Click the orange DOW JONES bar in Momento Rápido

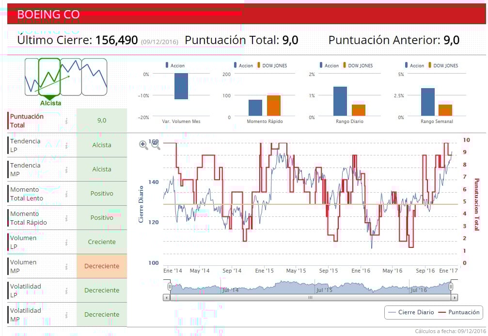point(274,106)
